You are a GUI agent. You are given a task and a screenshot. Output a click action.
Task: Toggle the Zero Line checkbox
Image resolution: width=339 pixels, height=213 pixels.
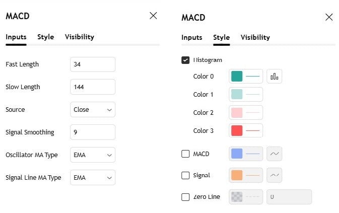(185, 197)
